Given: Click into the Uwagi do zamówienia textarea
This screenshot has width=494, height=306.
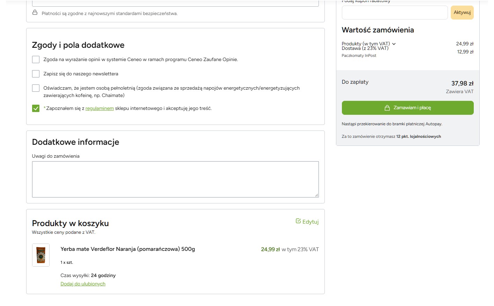Looking at the screenshot, I should click(x=175, y=179).
